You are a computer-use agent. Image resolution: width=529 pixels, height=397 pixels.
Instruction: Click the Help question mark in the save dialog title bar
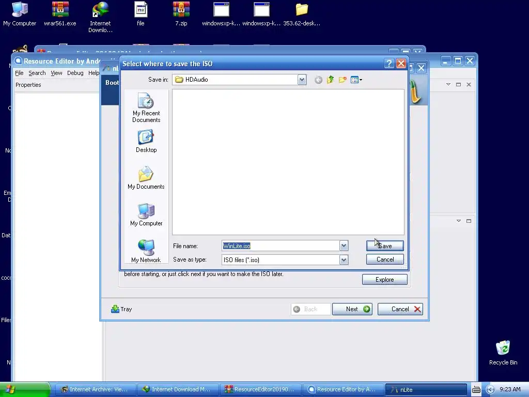click(389, 64)
